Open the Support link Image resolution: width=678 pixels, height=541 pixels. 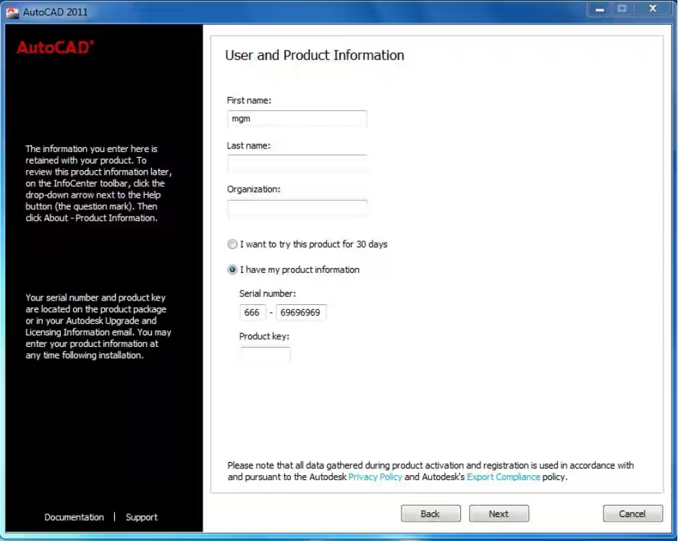click(x=141, y=517)
